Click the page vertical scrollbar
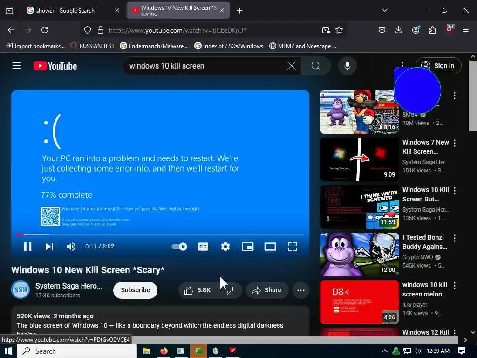477x358 pixels. point(473,95)
